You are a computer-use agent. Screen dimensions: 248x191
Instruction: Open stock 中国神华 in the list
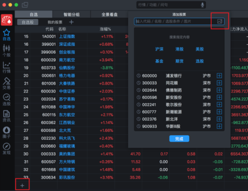[67, 107]
